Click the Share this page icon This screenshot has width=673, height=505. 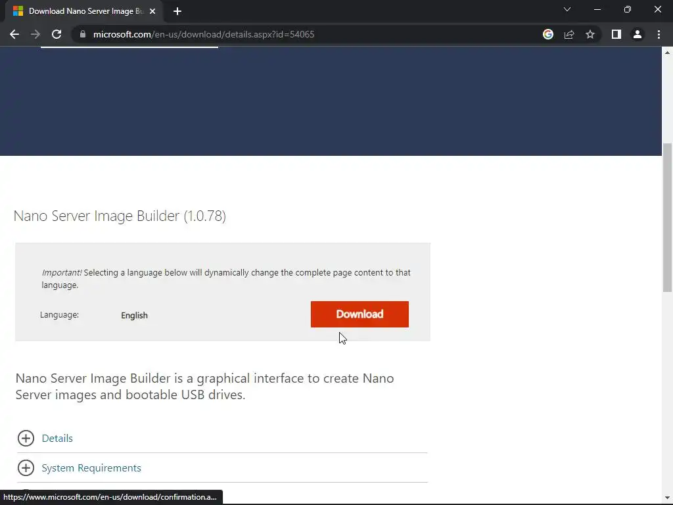coord(569,34)
